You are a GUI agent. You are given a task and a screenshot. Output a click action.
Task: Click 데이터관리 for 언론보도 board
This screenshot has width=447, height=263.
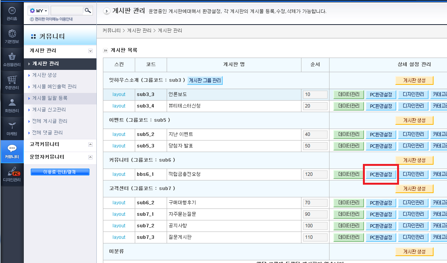[x=349, y=94]
